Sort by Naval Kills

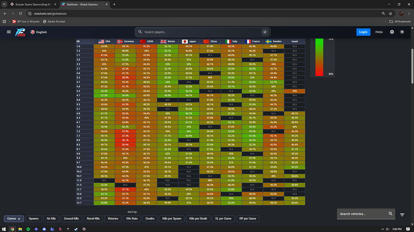(x=93, y=218)
